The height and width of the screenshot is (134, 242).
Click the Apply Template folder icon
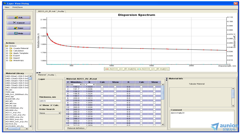(11, 53)
